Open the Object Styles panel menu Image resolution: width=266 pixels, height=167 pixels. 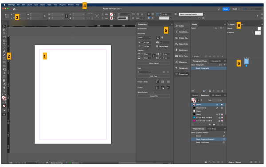pos(225,129)
